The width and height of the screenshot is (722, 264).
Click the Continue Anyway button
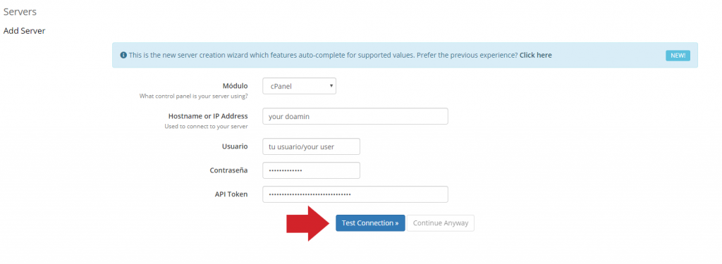coord(441,223)
